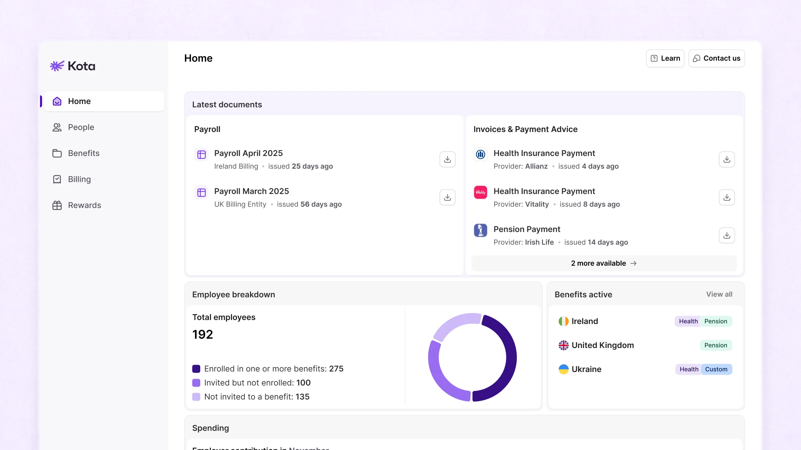The height and width of the screenshot is (450, 801).
Task: Download the Payroll April 2025 document
Action: tap(447, 159)
